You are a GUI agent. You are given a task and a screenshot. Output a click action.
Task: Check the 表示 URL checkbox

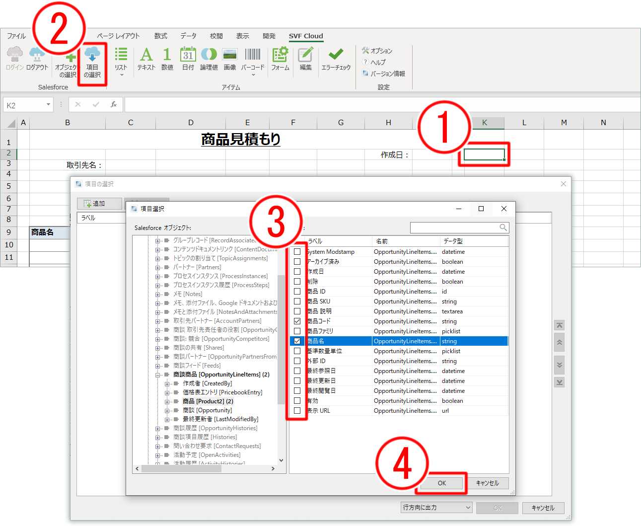297,411
